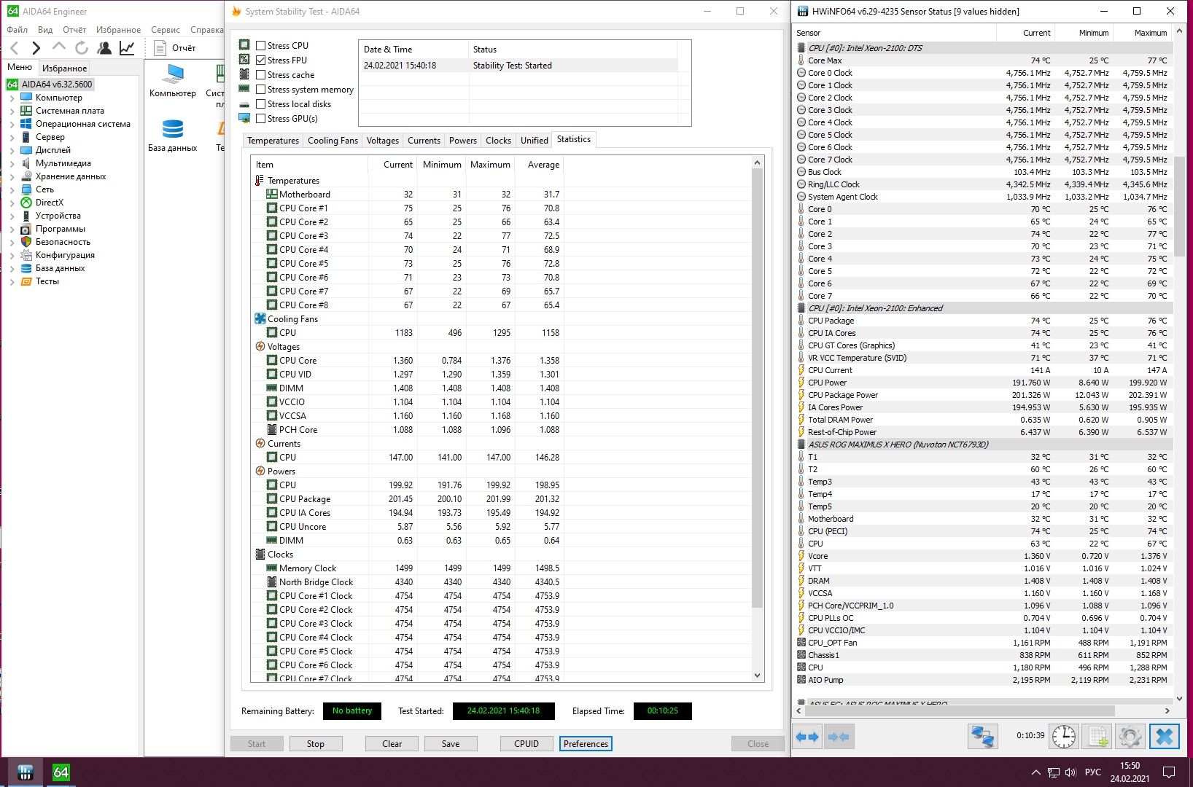Screen dimensions: 1193x787
Task: Open the Отчёт report toolbar button
Action: (176, 48)
